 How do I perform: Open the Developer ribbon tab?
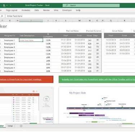point(67,10)
